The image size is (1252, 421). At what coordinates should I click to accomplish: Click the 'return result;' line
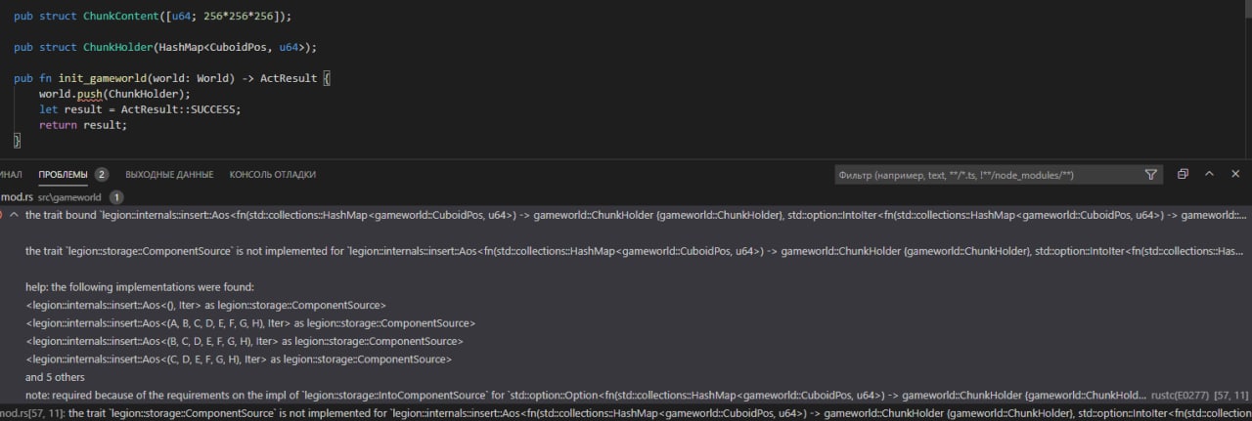[83, 125]
